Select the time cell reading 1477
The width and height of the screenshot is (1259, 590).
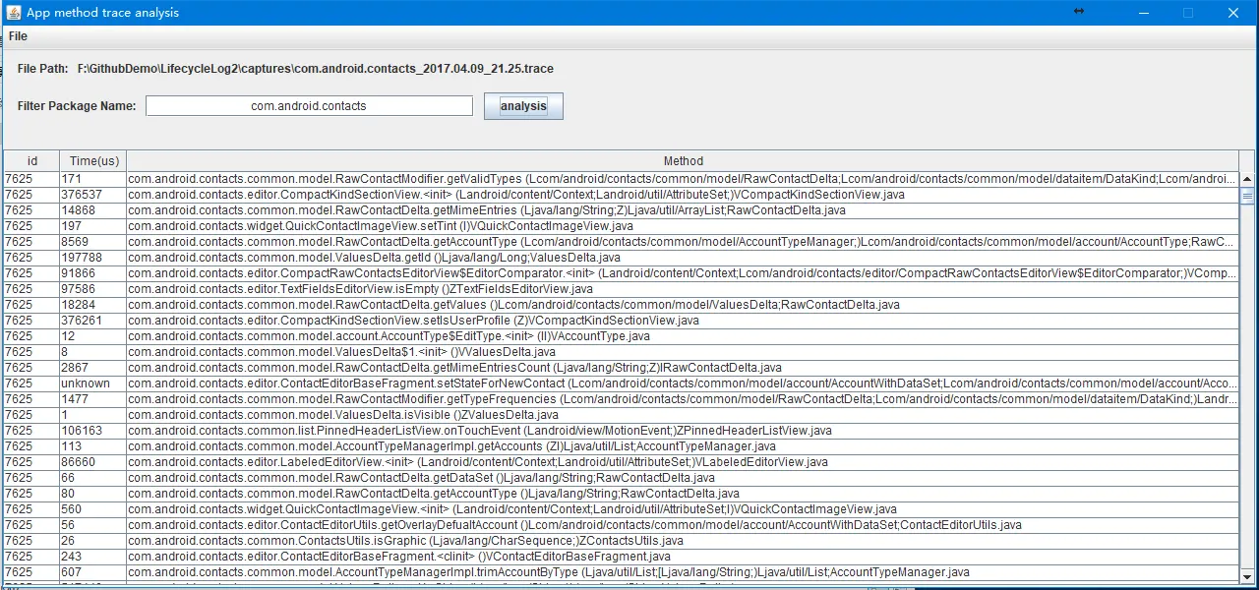[92, 399]
